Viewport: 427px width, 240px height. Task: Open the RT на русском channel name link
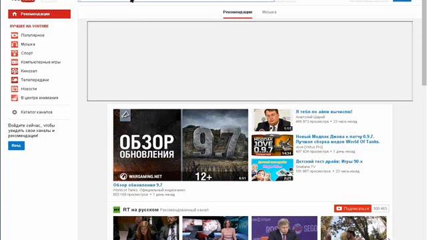[141, 210]
